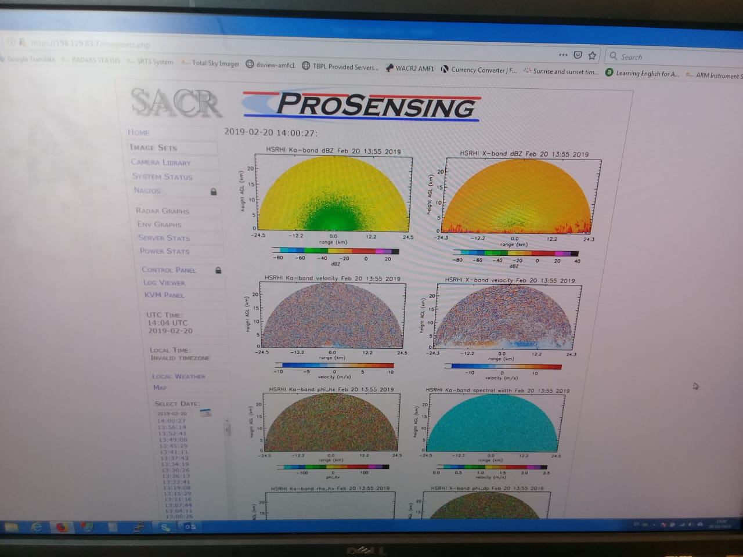
Task: Launch Internet Explorer from the taskbar
Action: [x=36, y=527]
